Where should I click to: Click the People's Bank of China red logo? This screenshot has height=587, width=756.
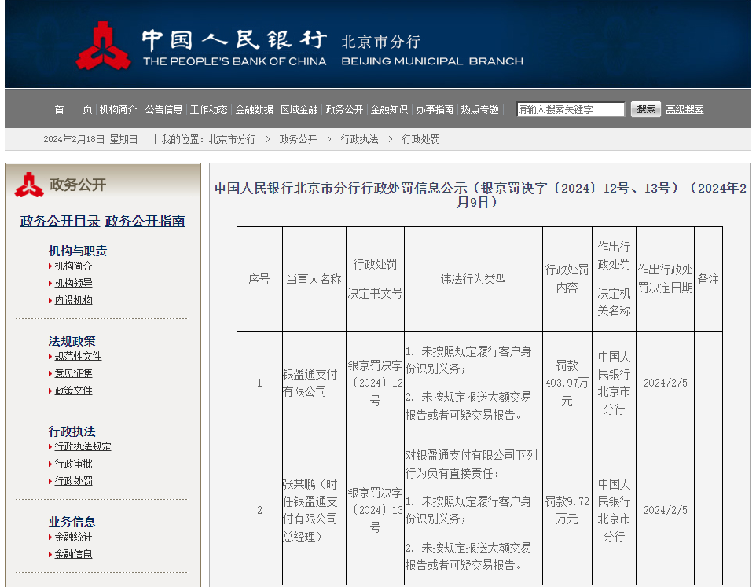(x=103, y=46)
